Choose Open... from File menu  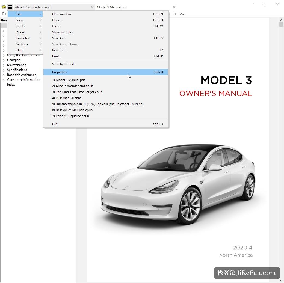coord(106,20)
